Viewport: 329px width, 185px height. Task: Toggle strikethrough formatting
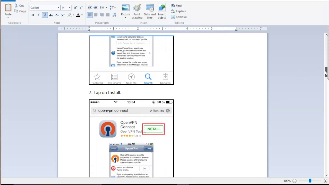tap(51, 15)
